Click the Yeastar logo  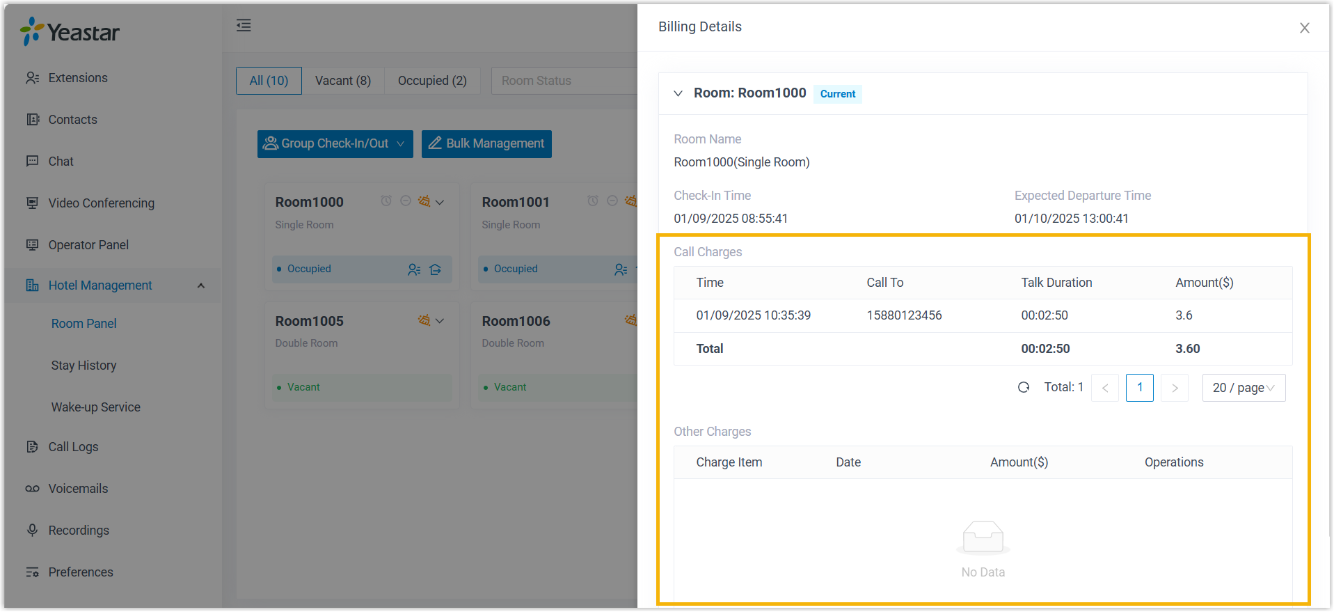[x=70, y=32]
